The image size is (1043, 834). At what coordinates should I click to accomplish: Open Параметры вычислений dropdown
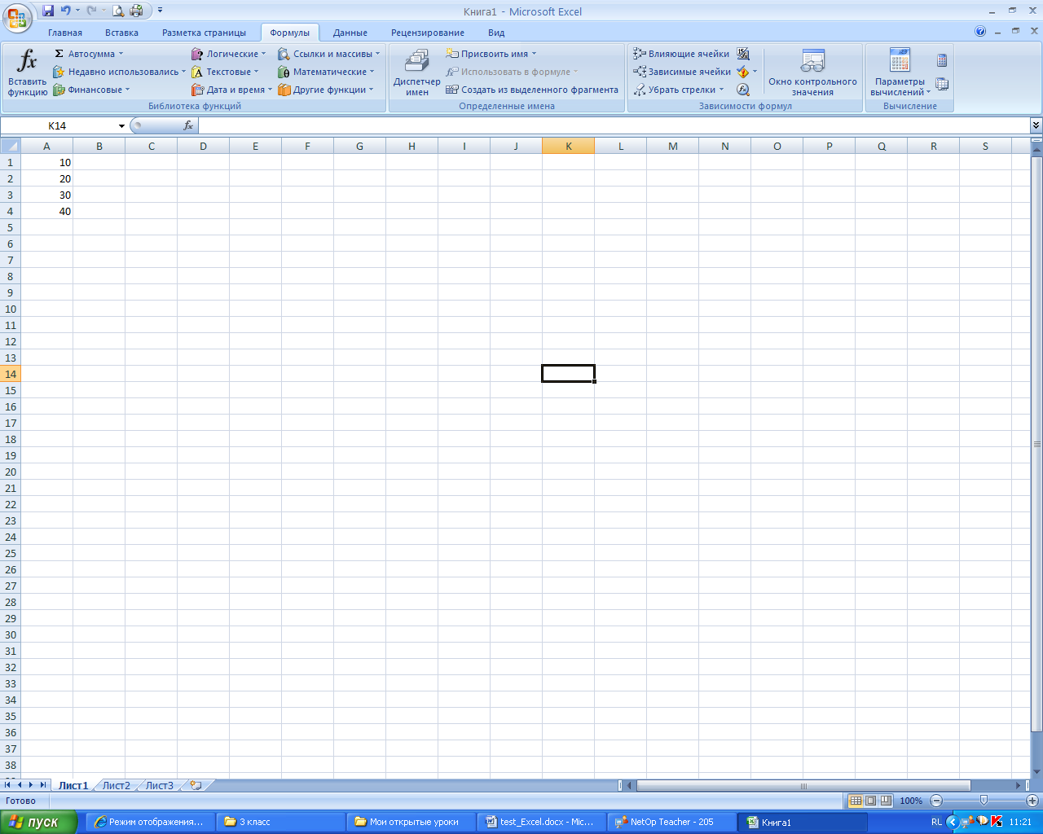900,72
